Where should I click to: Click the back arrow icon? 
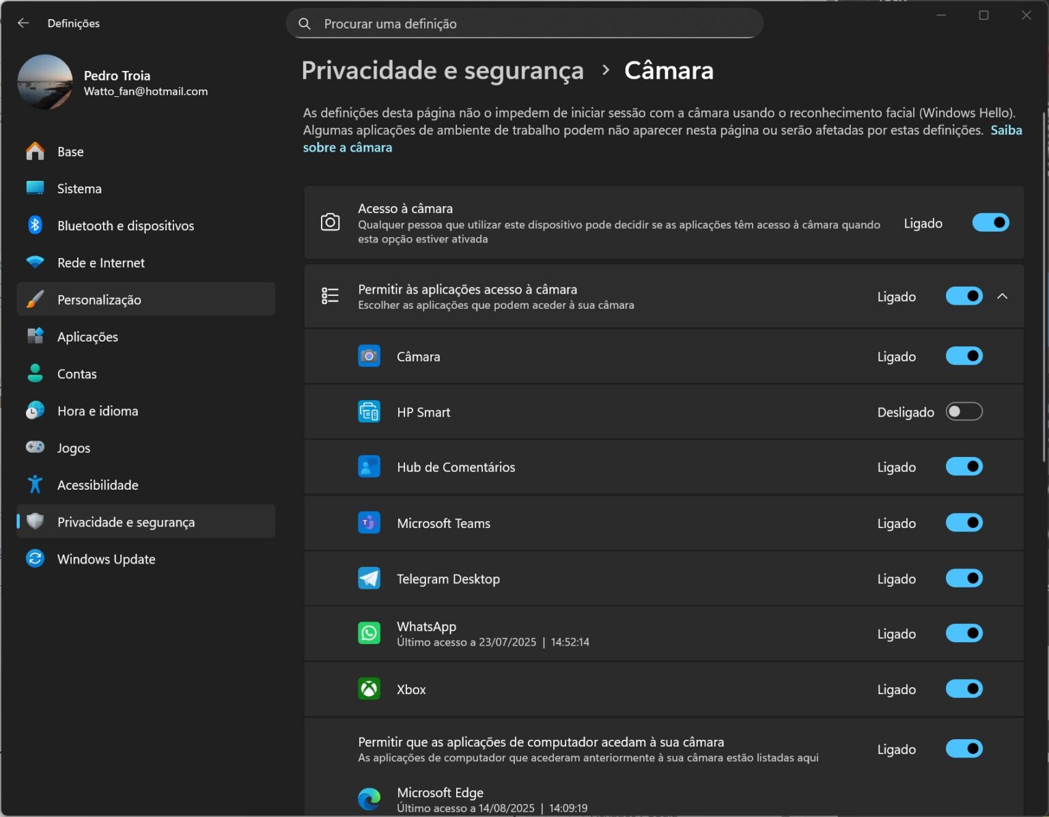pyautogui.click(x=23, y=23)
